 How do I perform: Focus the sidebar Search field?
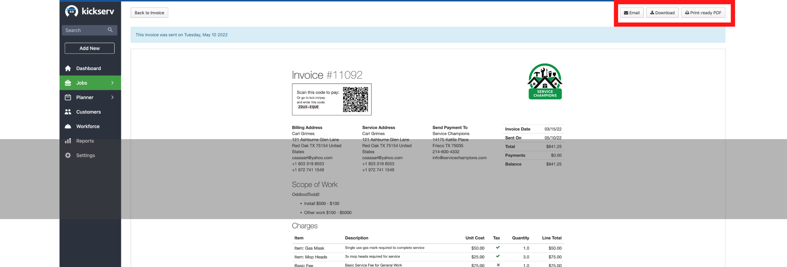tap(85, 30)
